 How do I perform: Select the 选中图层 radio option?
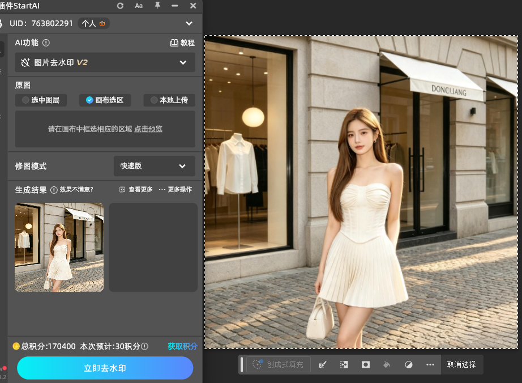click(x=41, y=100)
